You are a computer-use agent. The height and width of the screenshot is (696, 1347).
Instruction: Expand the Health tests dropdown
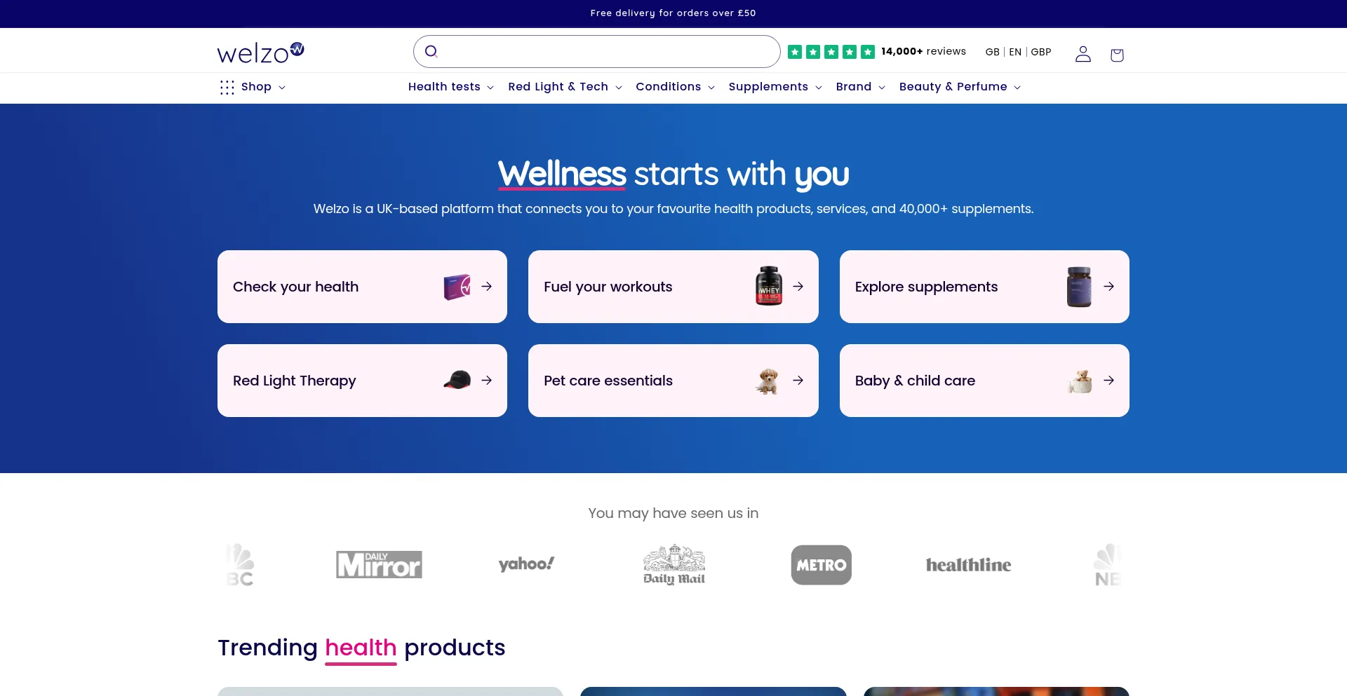click(451, 87)
